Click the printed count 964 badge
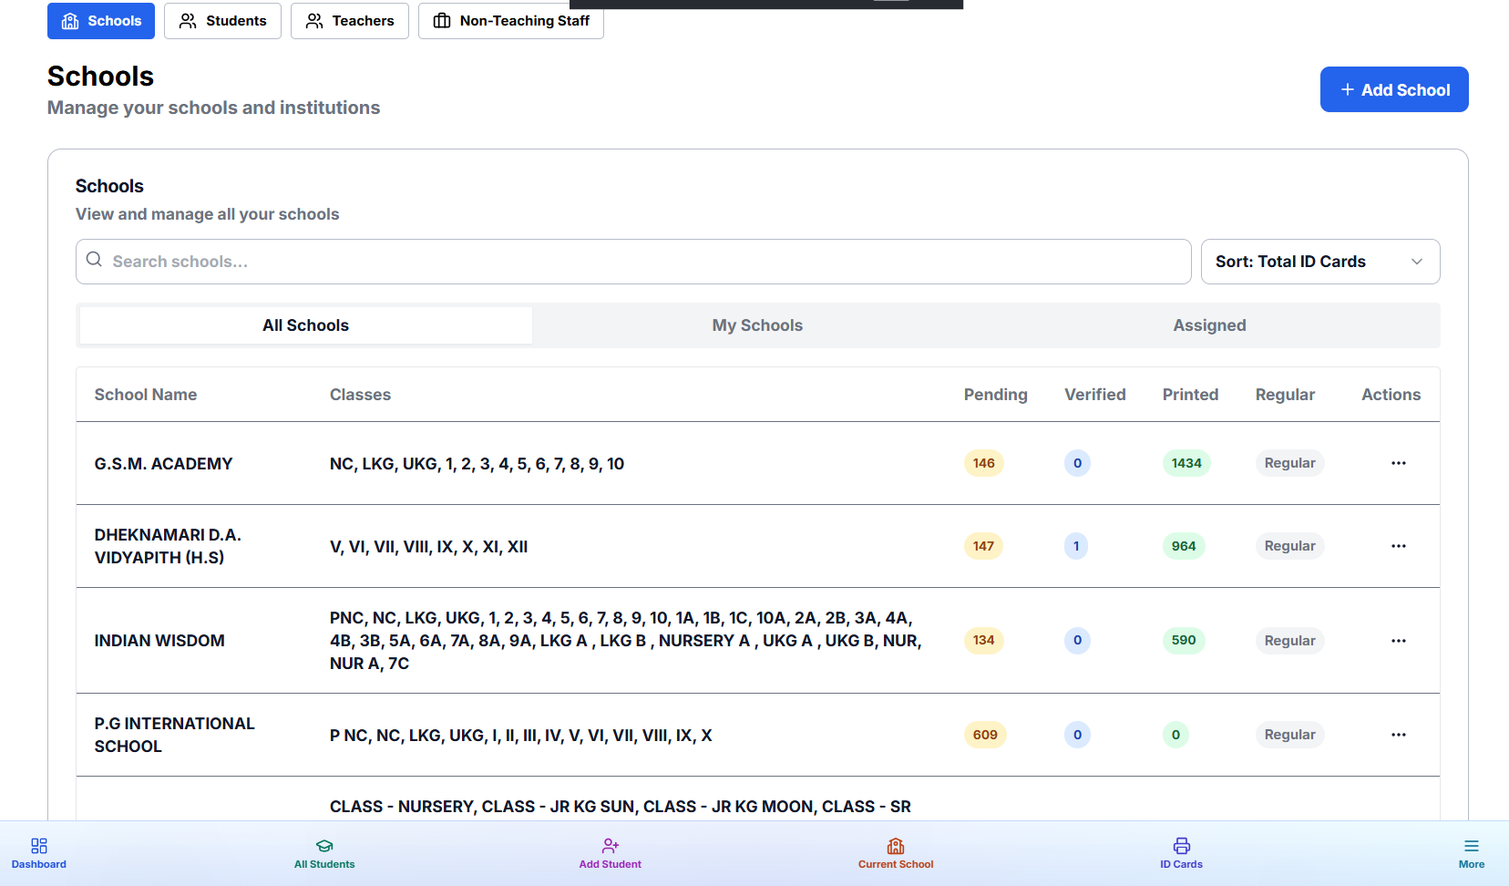The image size is (1509, 886). (1184, 546)
